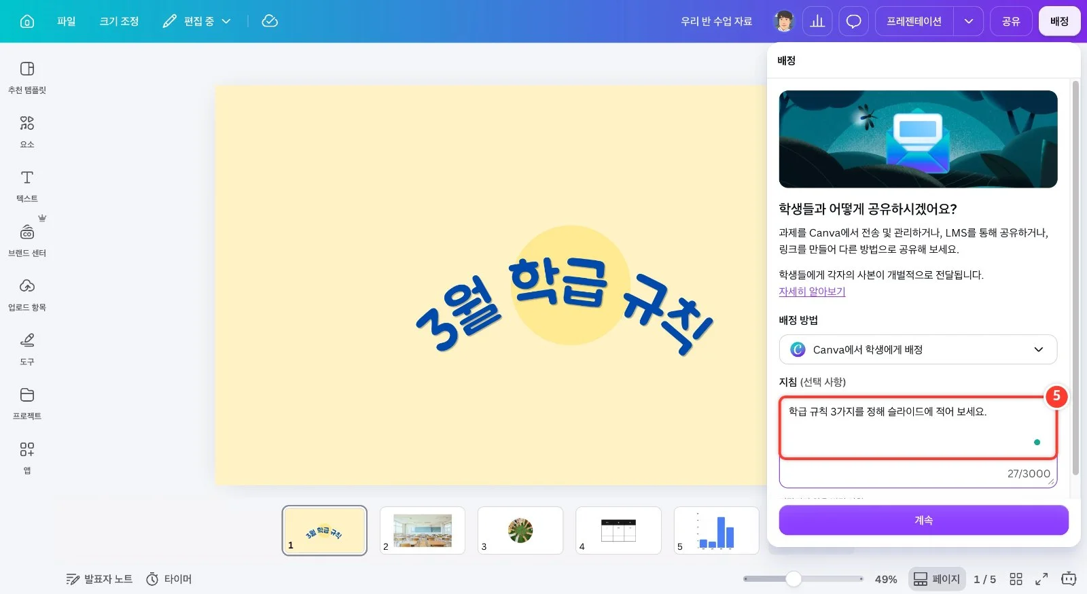Click into the 지침 instructions text field
Screen dimensions: 1087x594
[x=918, y=442]
